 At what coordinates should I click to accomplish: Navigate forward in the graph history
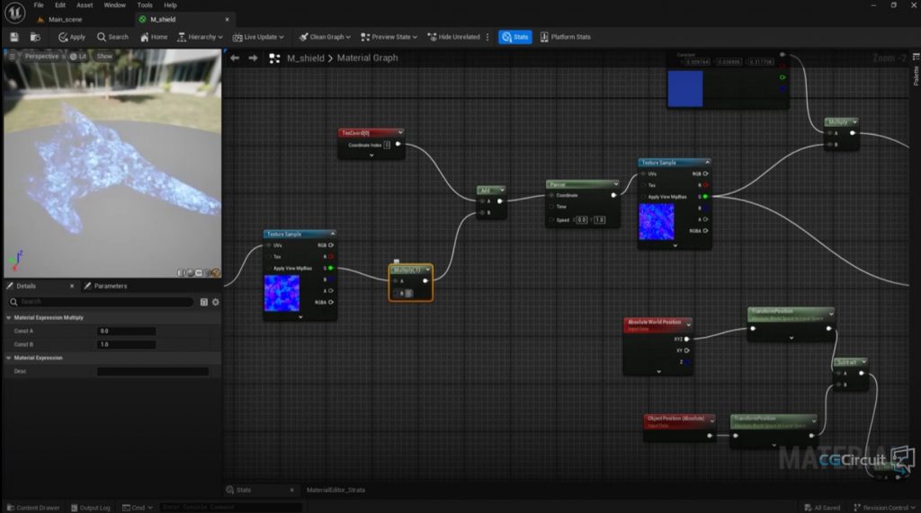(253, 58)
